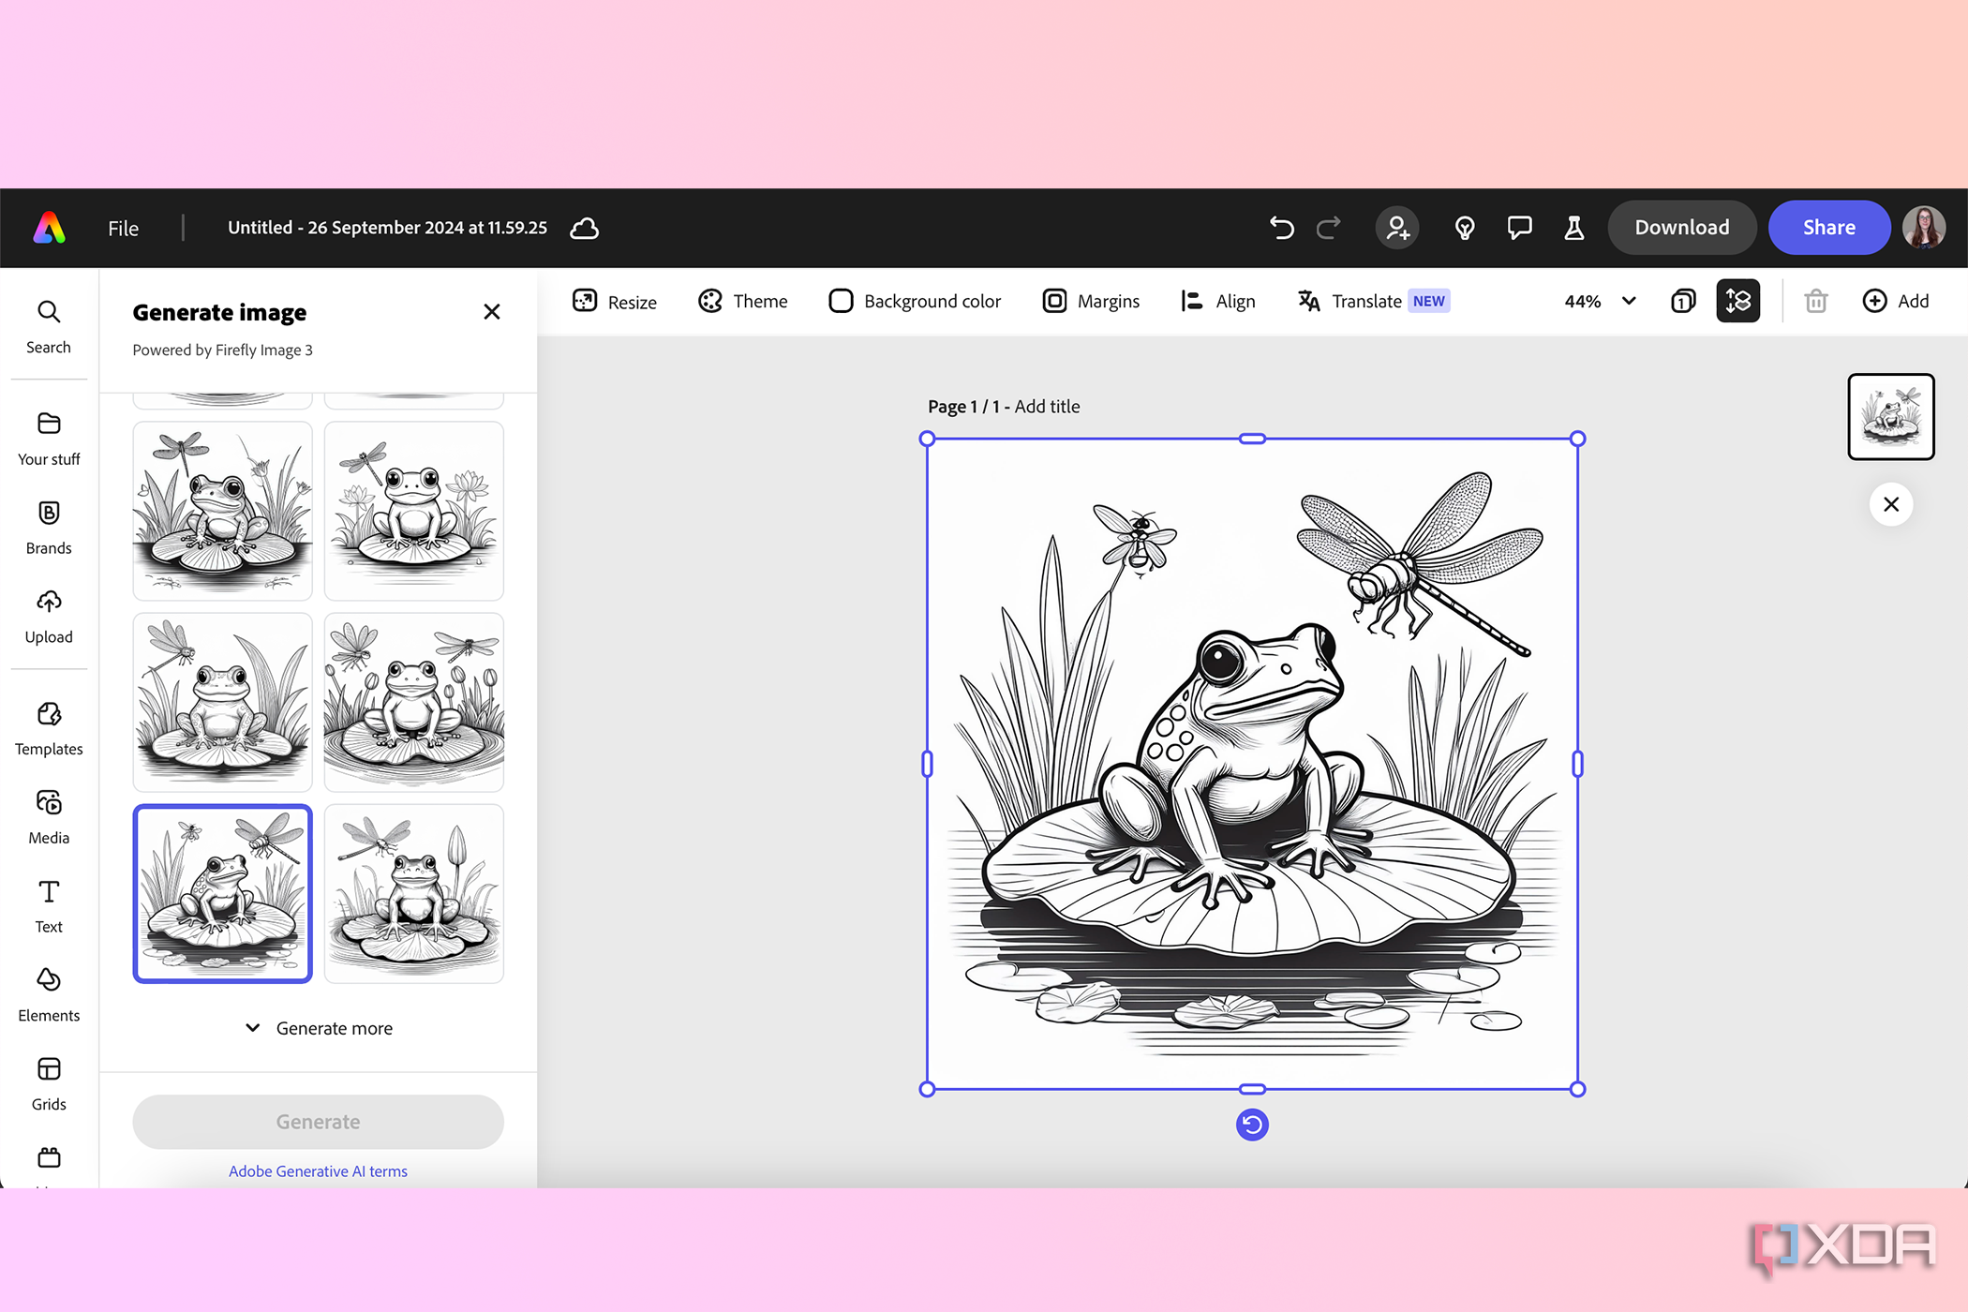Open Background color picker
This screenshot has width=1968, height=1312.
(916, 301)
